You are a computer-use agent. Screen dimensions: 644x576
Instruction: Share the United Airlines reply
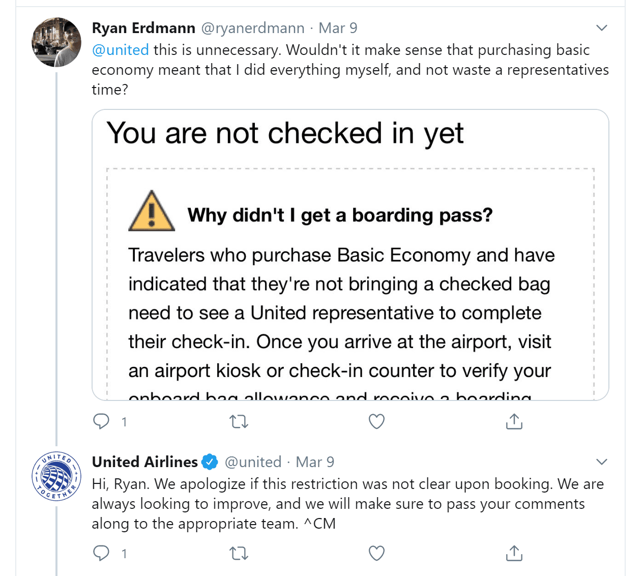514,553
